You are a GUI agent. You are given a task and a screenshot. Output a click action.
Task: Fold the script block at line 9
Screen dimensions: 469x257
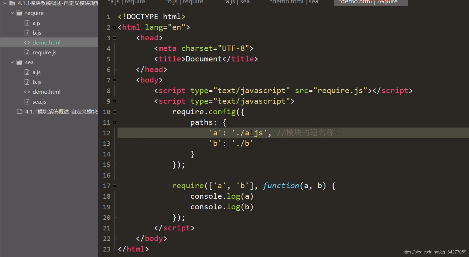point(114,101)
